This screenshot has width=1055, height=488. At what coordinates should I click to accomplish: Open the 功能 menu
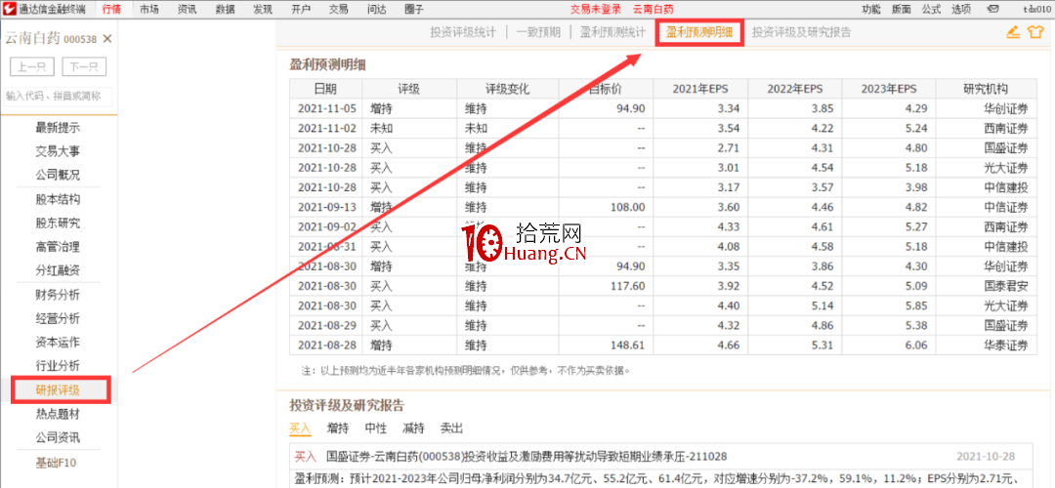[870, 10]
